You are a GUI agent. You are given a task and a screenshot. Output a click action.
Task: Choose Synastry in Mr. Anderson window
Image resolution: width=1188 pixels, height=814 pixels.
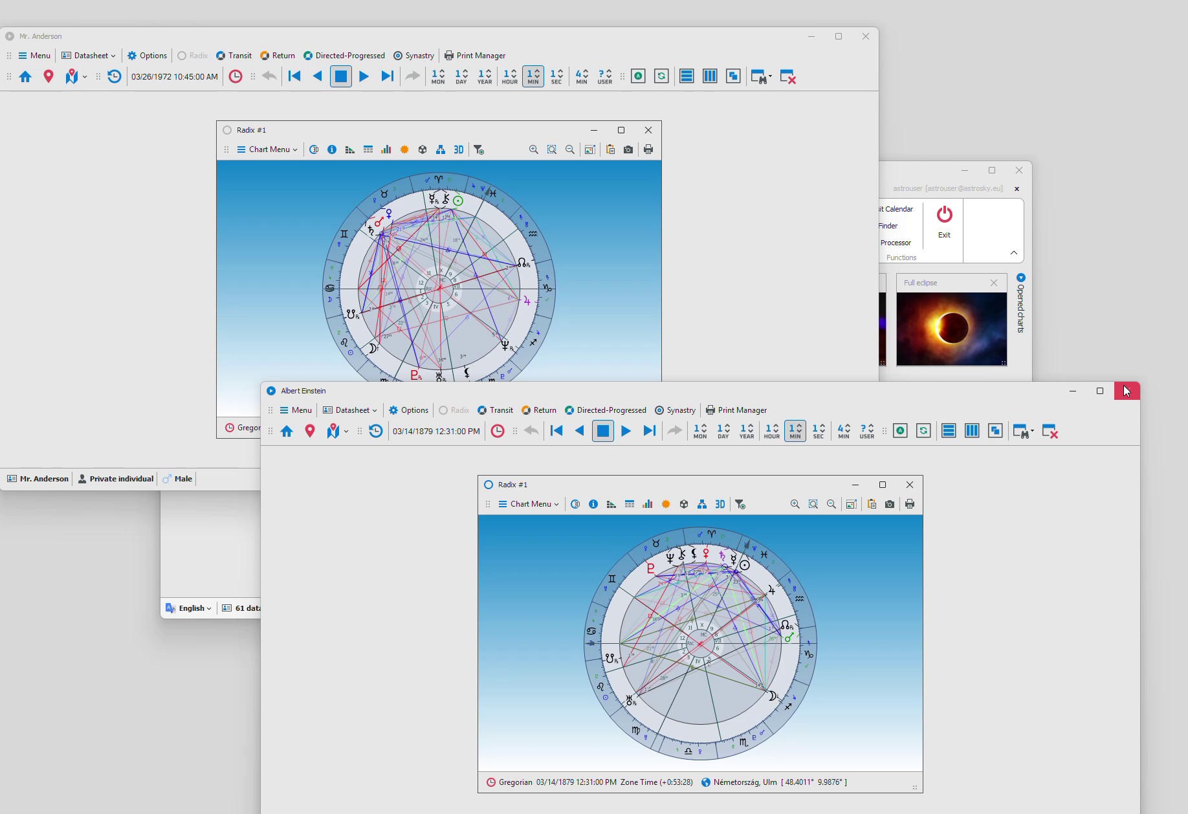[413, 56]
